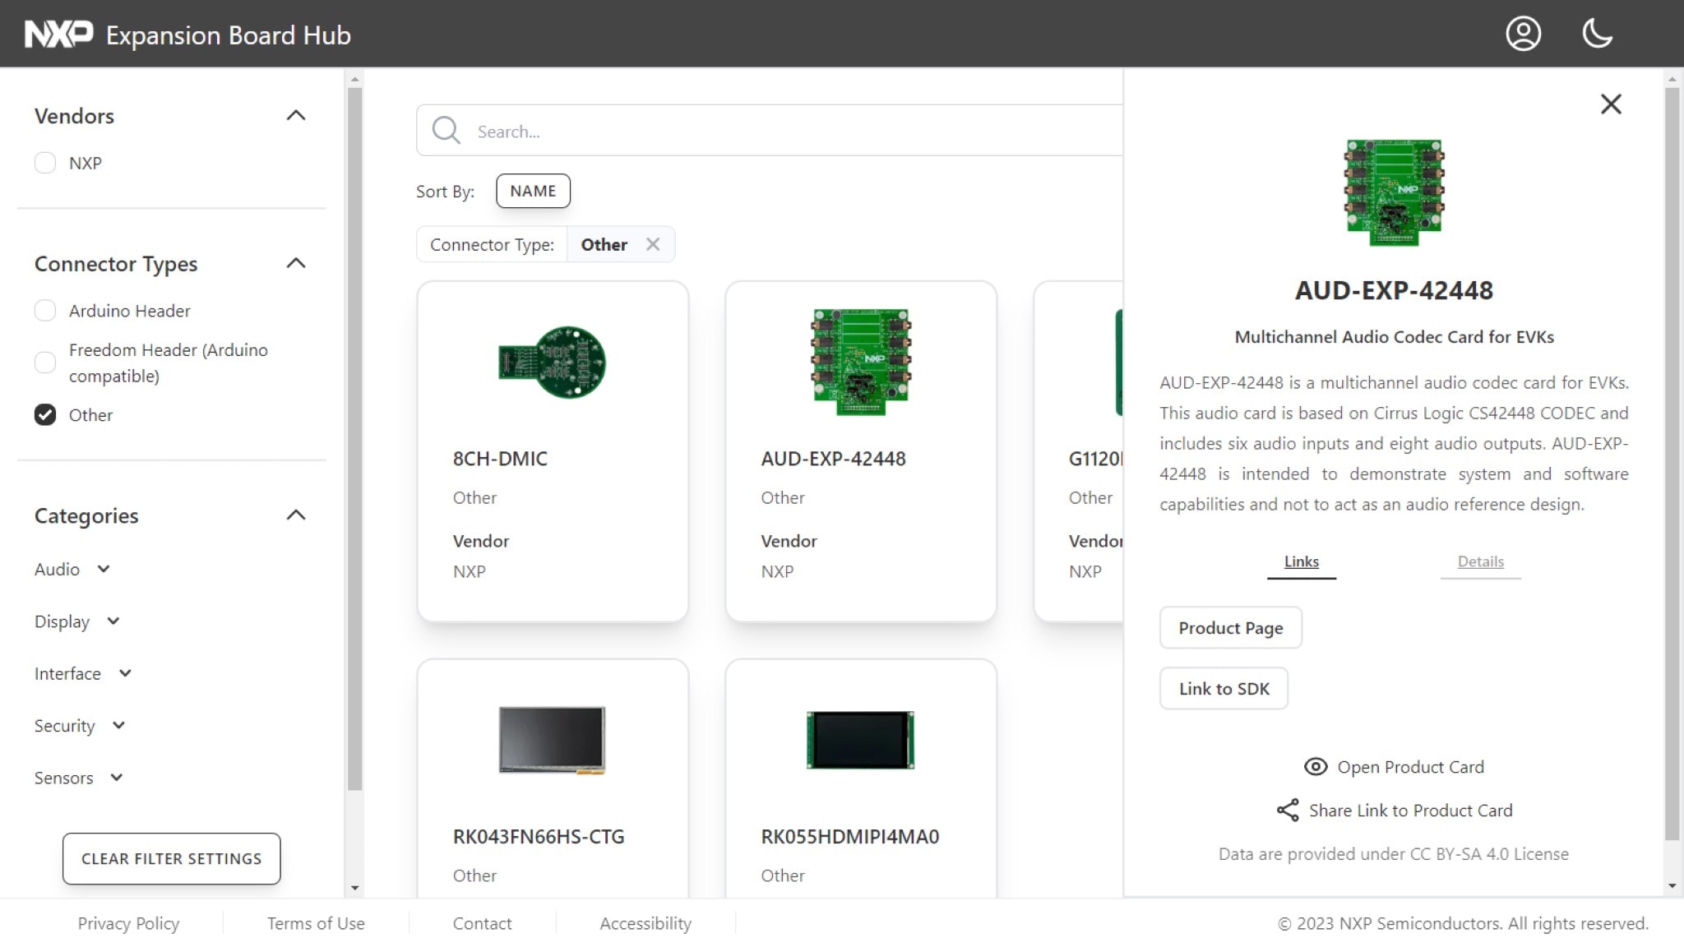Click the eye icon for Open Product Card
The height and width of the screenshot is (947, 1684).
click(x=1316, y=767)
